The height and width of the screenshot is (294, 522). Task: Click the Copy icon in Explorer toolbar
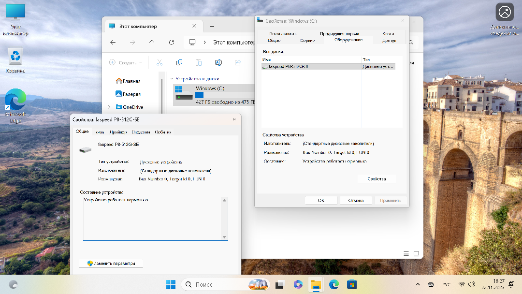tap(179, 62)
